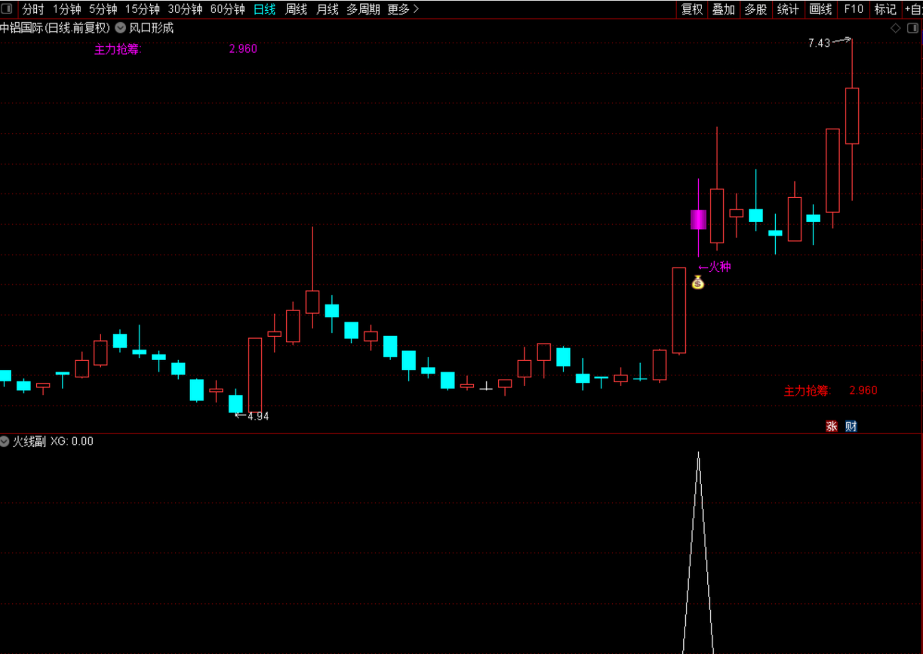
Task: Click the 统计 statistics button
Action: pyautogui.click(x=788, y=9)
